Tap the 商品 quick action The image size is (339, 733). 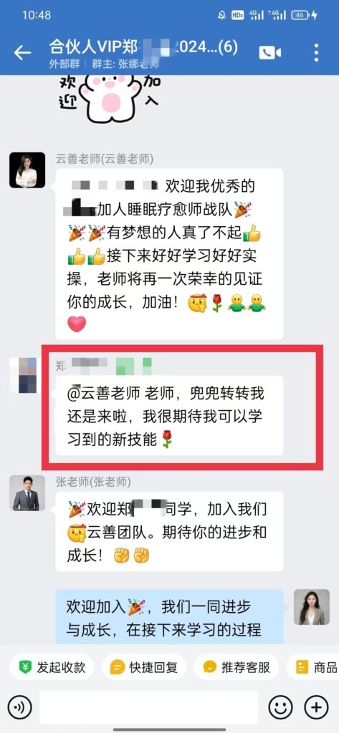coord(312,667)
